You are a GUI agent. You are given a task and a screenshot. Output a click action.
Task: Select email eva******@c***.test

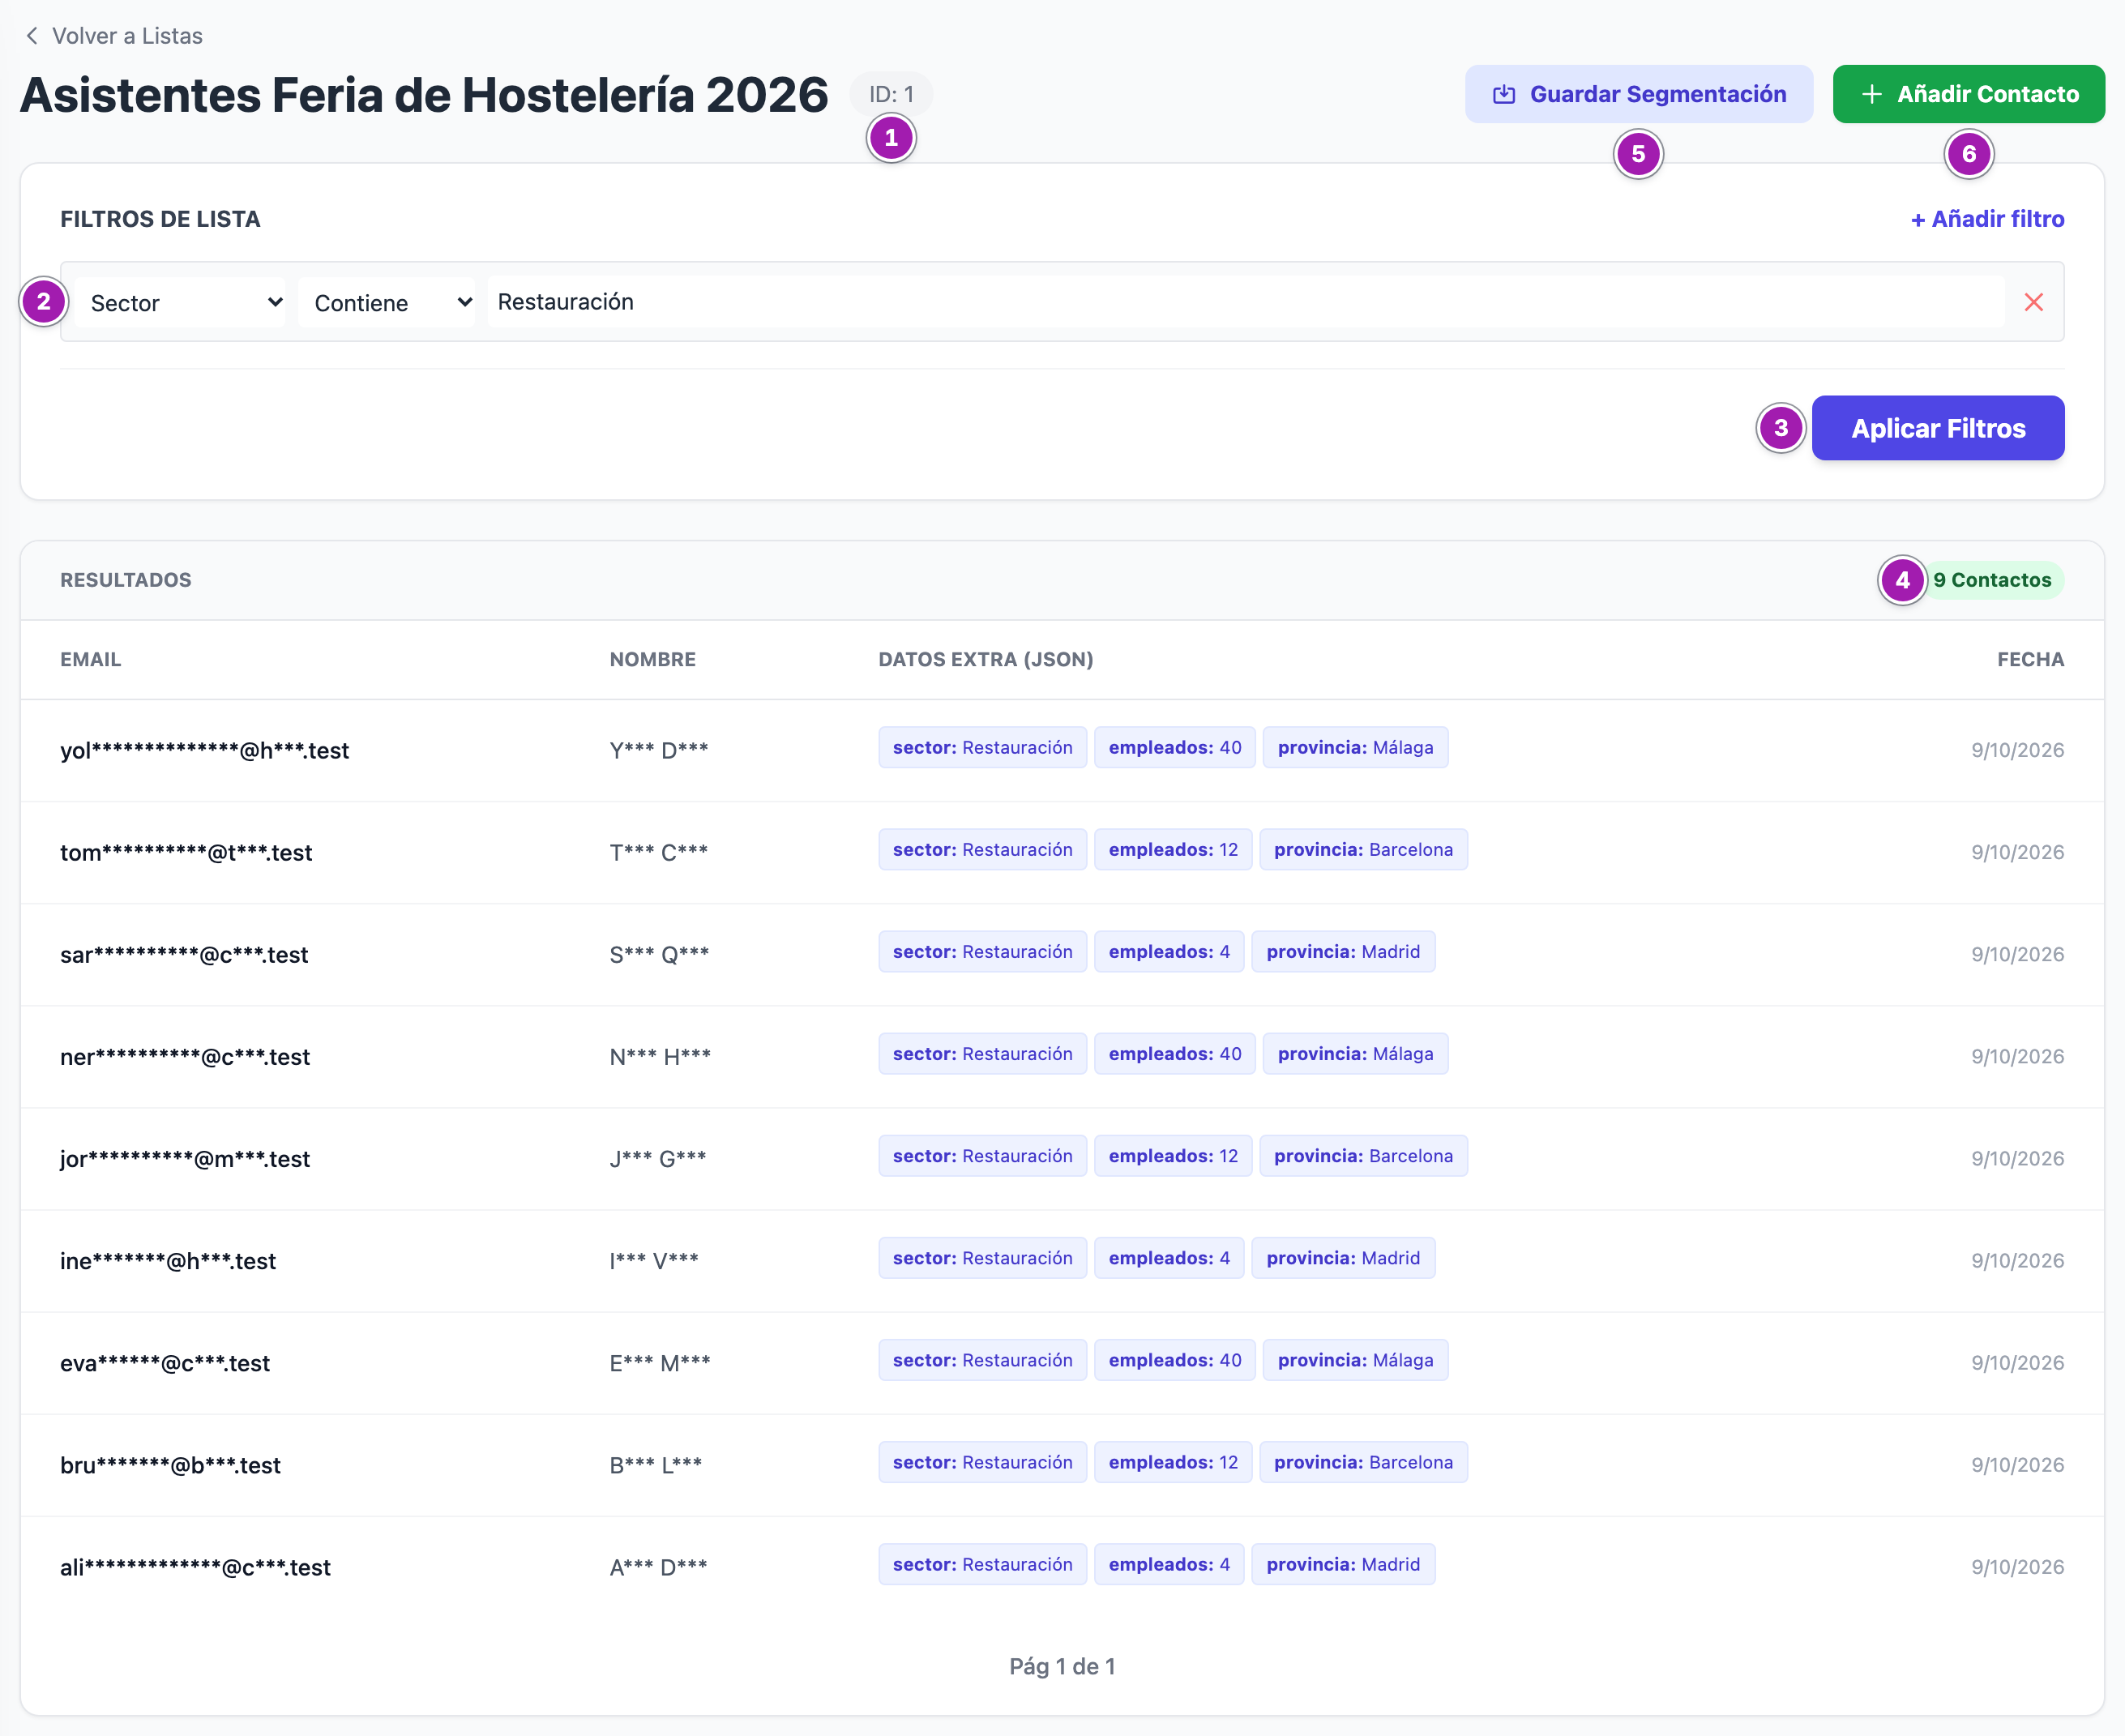click(x=165, y=1362)
